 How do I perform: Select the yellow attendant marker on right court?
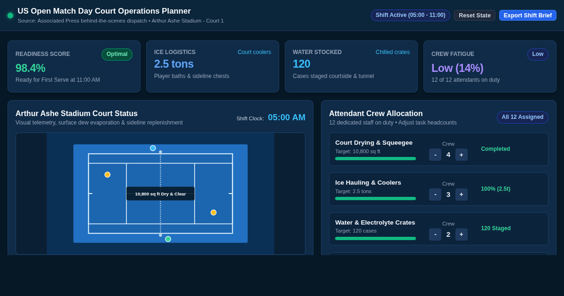click(213, 213)
